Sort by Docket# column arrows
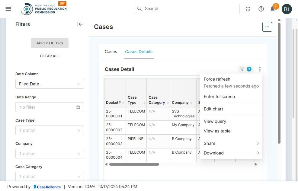298x191 pixels. click(123, 103)
